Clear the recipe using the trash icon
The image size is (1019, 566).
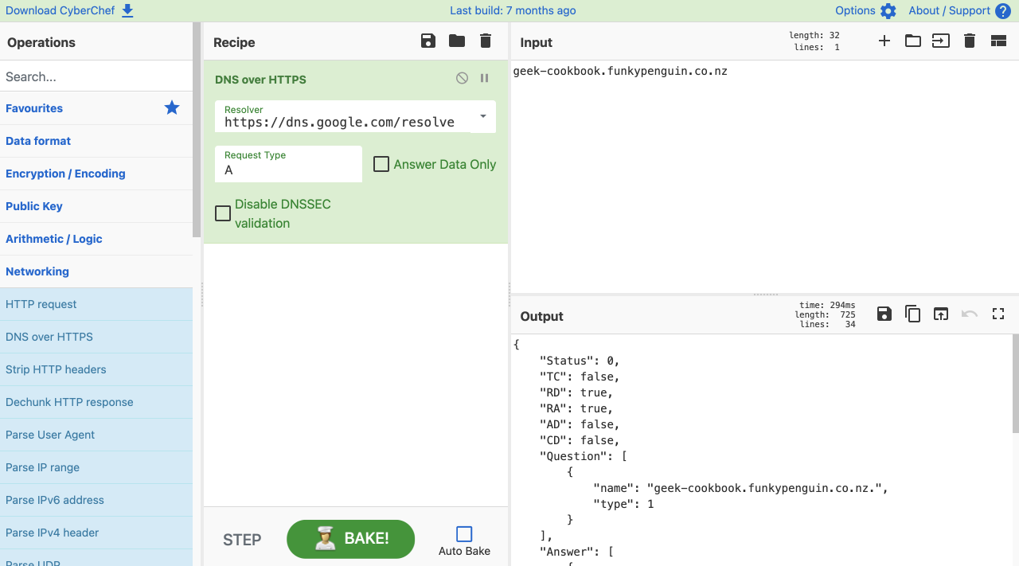(x=485, y=41)
